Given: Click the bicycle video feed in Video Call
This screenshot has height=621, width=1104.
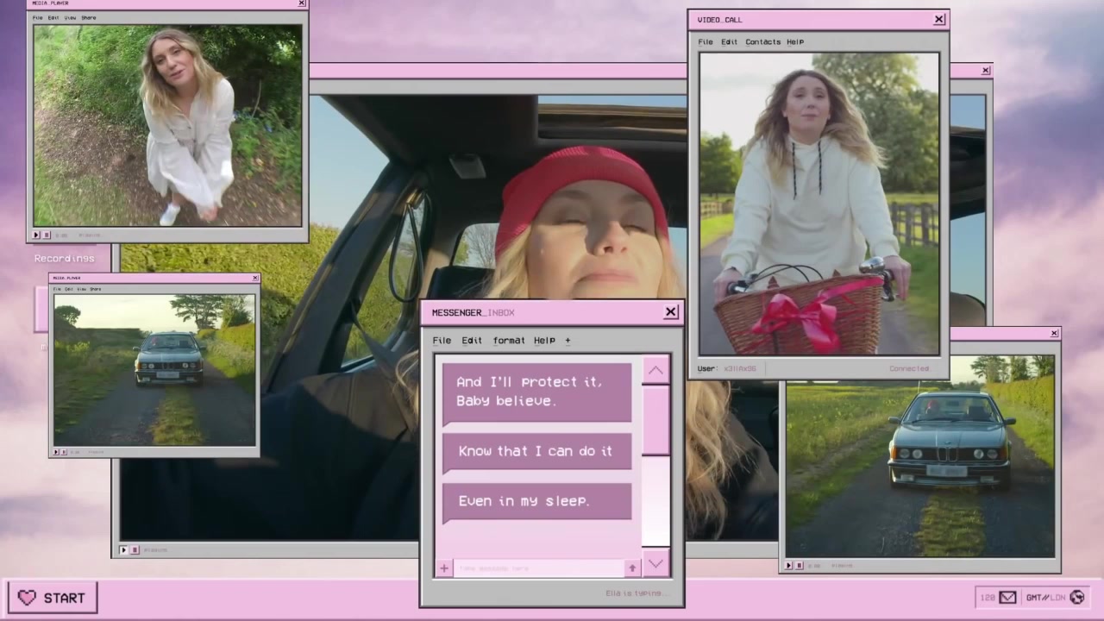Looking at the screenshot, I should 819,204.
